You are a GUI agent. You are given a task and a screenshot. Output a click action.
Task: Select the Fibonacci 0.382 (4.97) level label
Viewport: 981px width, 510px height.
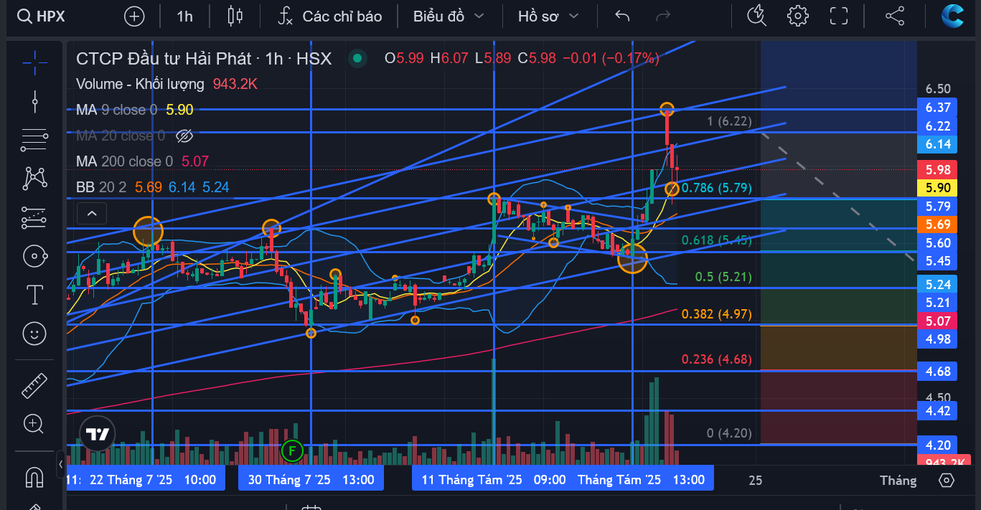[x=717, y=314]
